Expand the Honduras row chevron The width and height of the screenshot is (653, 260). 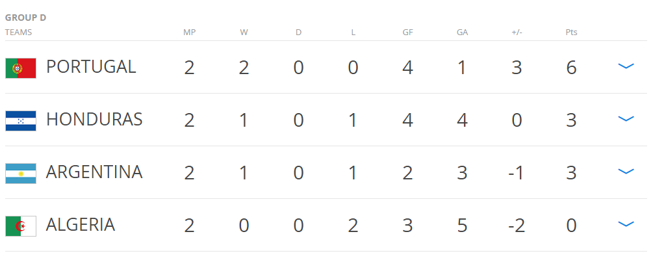coord(626,119)
